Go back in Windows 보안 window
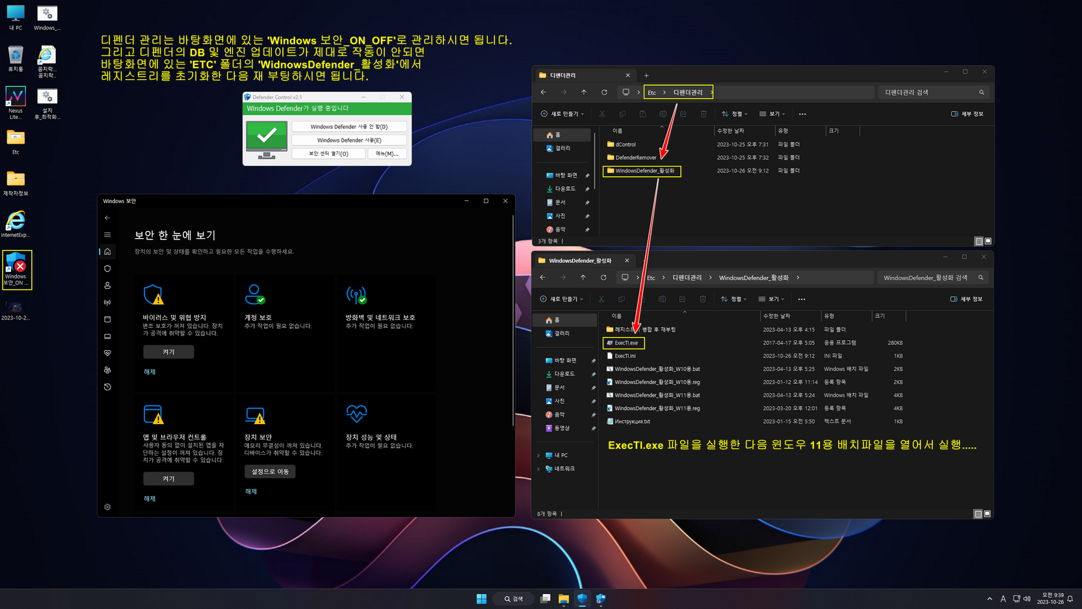Image resolution: width=1082 pixels, height=609 pixels. pyautogui.click(x=107, y=218)
